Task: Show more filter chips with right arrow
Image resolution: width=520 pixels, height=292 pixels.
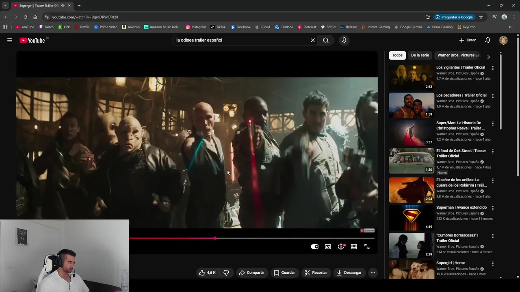Action: [488, 57]
